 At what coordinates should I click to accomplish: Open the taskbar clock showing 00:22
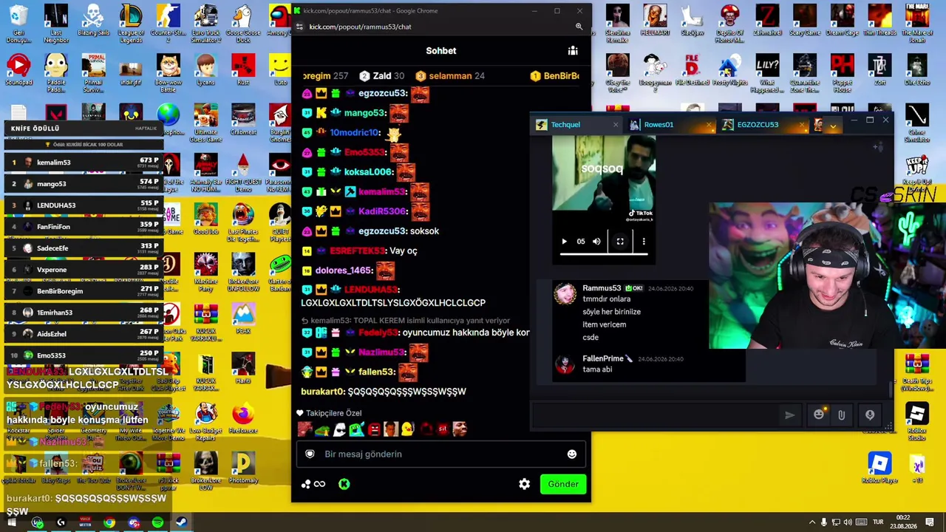pyautogui.click(x=903, y=522)
